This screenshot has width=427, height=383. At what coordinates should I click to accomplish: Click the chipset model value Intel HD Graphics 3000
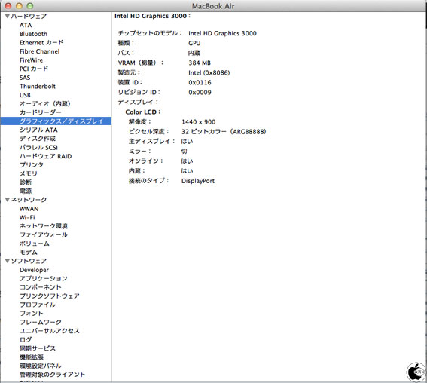point(222,33)
